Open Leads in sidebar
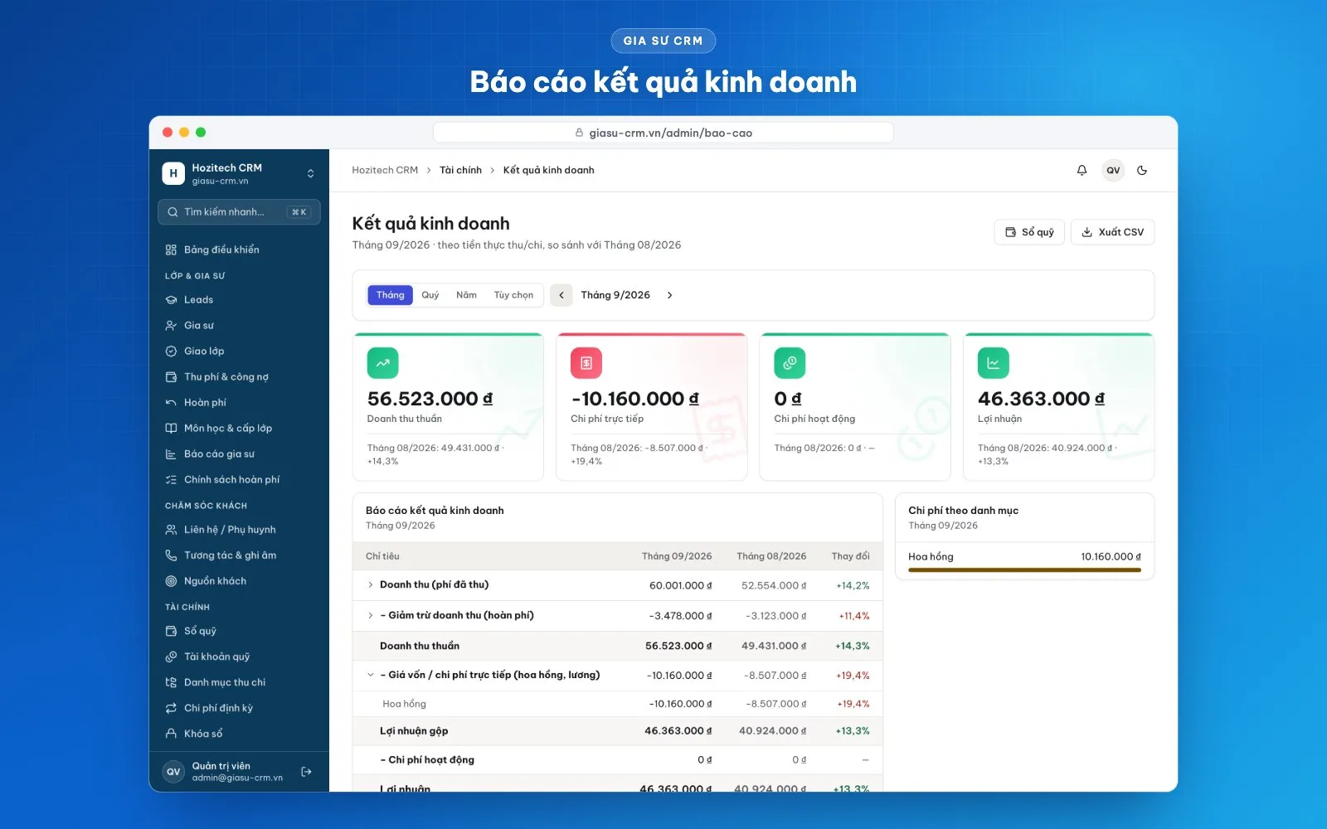The height and width of the screenshot is (829, 1327). (x=239, y=300)
